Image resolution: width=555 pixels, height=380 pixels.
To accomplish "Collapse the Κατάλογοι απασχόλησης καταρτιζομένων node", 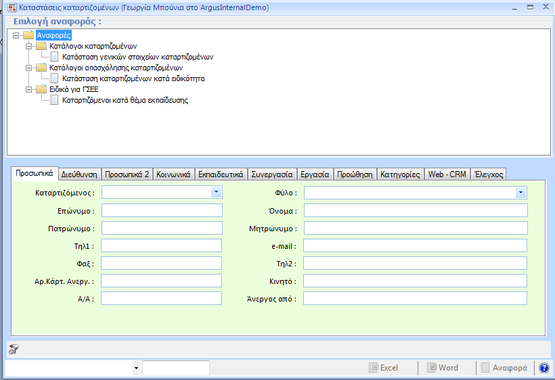I will [29, 68].
